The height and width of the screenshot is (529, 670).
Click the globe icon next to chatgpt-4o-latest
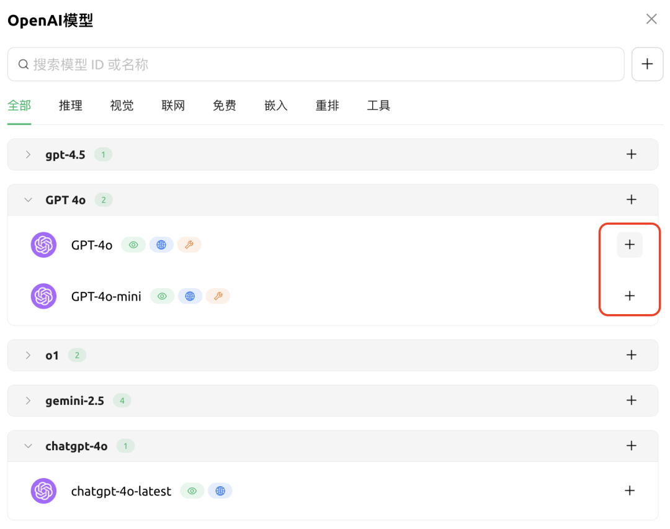point(220,491)
